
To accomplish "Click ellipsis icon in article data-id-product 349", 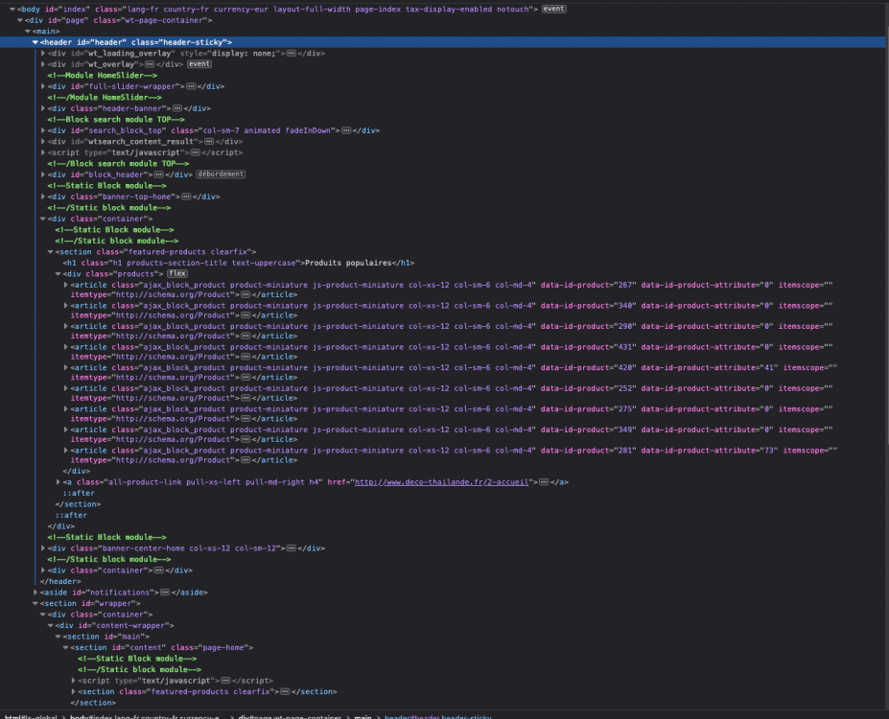I will pos(246,440).
